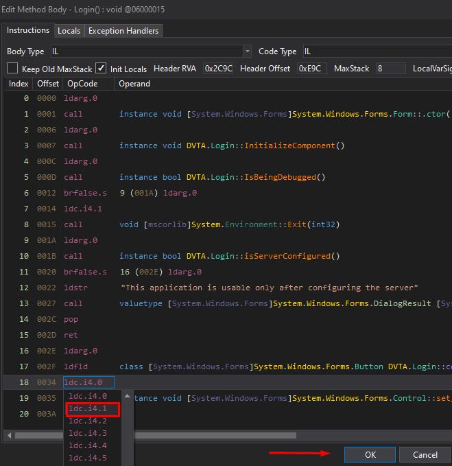
Task: Select ldc.i4.2 in the opcode dropdown
Action: click(88, 421)
